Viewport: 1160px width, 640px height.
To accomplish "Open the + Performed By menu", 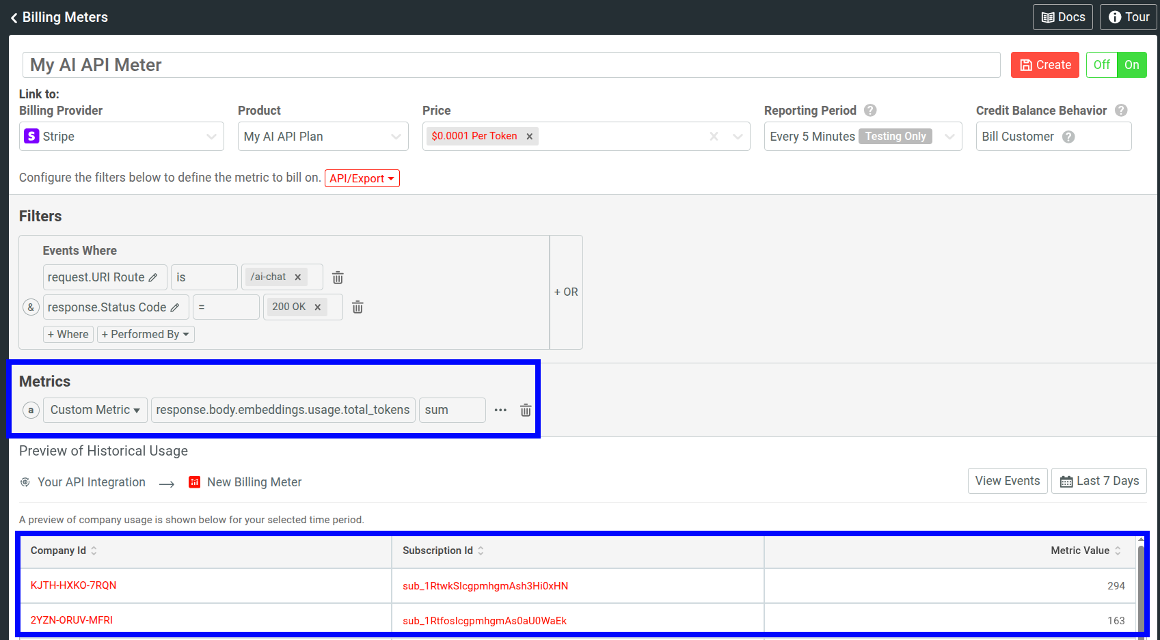I will point(146,334).
